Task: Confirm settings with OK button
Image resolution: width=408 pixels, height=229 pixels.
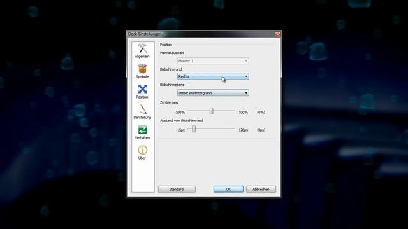Action: (228, 190)
